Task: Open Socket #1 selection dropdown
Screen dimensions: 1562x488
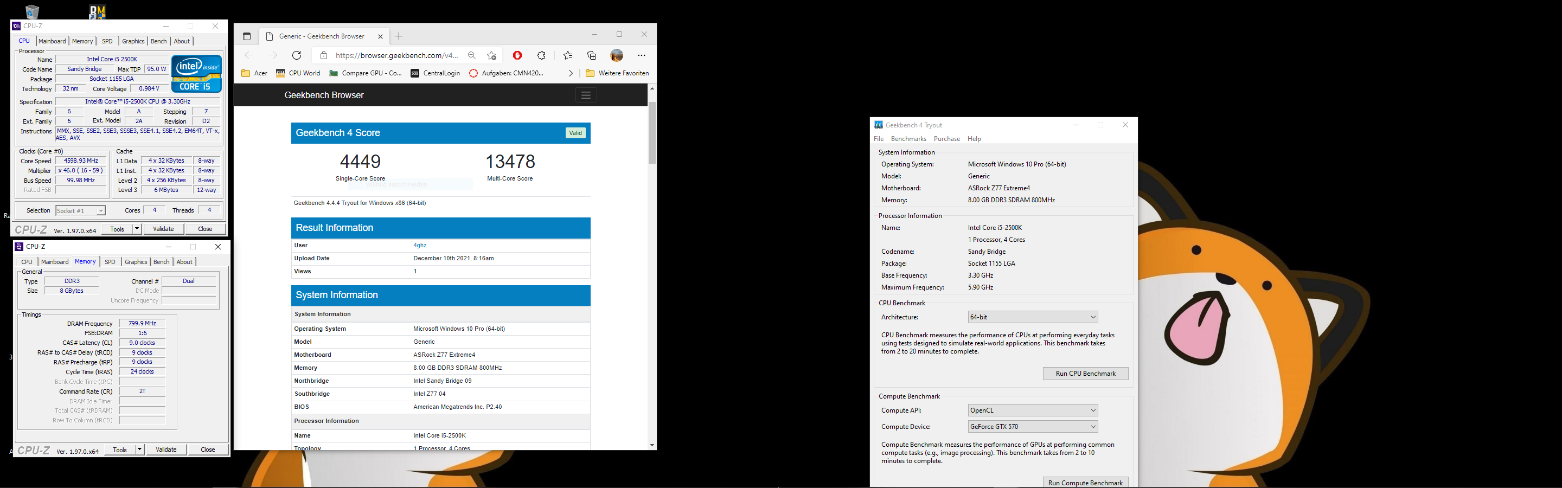Action: [x=81, y=210]
